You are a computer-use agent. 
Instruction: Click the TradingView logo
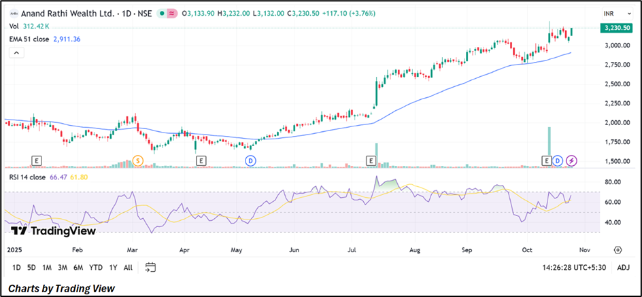coord(53,231)
